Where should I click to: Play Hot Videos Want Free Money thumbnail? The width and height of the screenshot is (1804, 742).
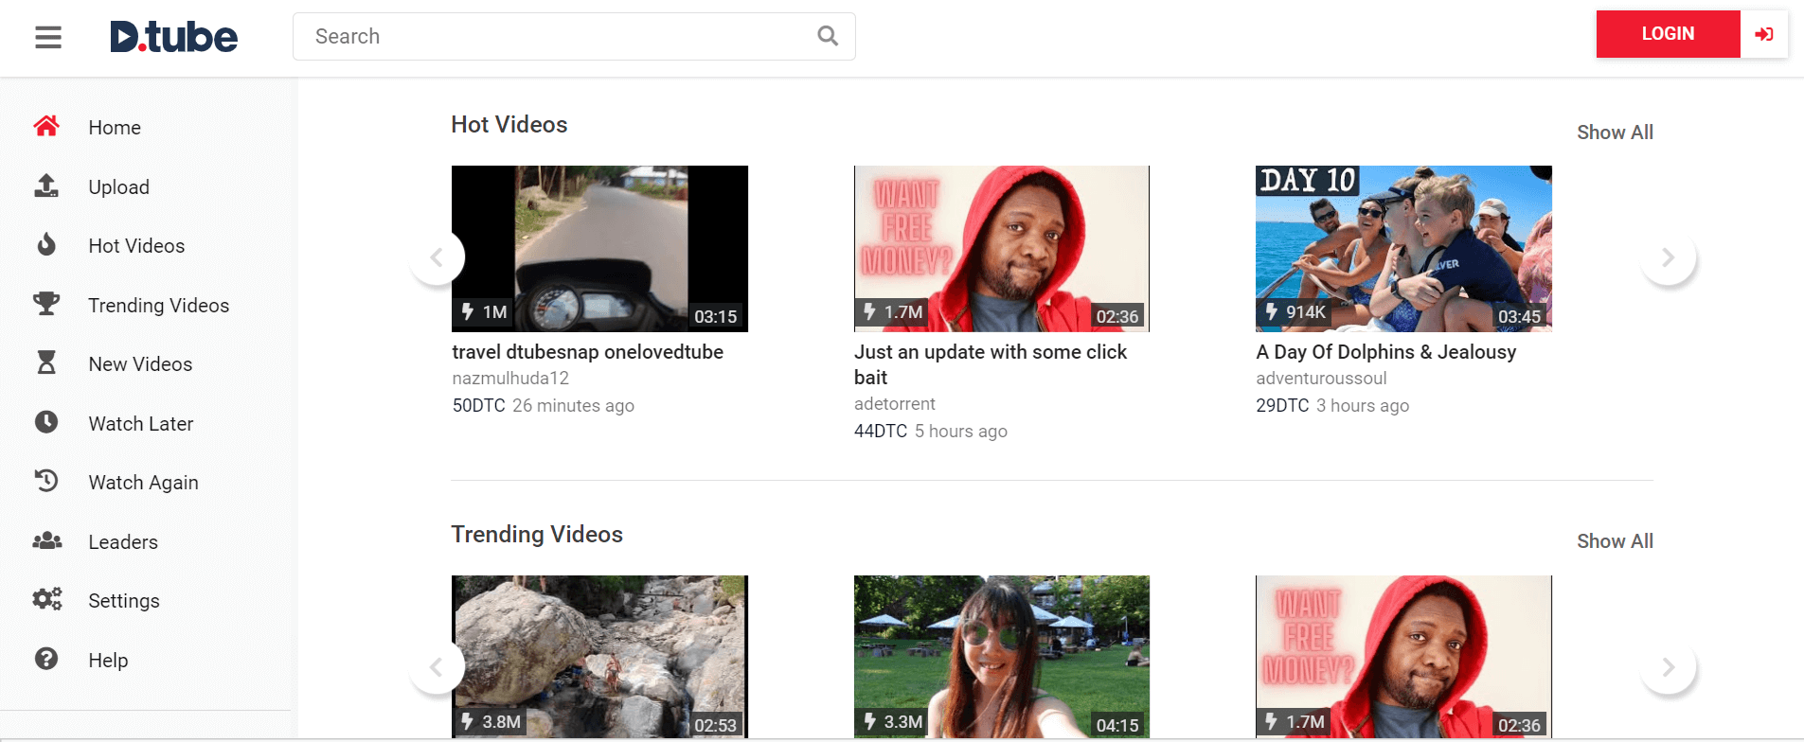click(1002, 249)
